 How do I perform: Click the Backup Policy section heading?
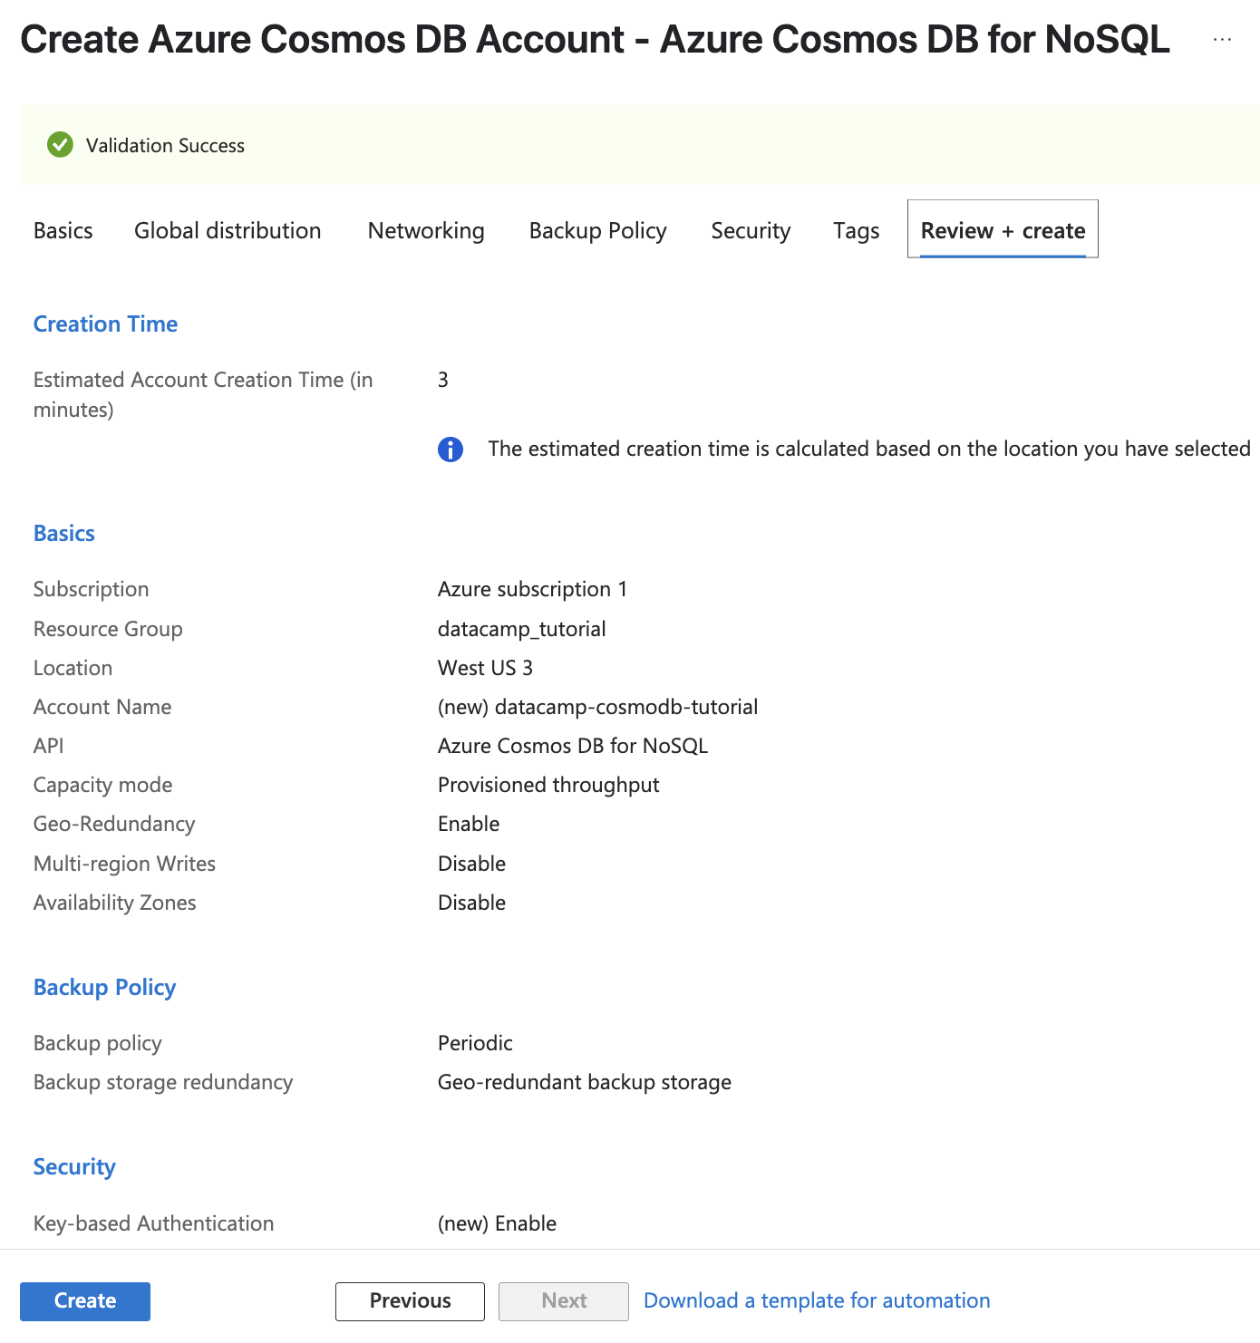[104, 988]
